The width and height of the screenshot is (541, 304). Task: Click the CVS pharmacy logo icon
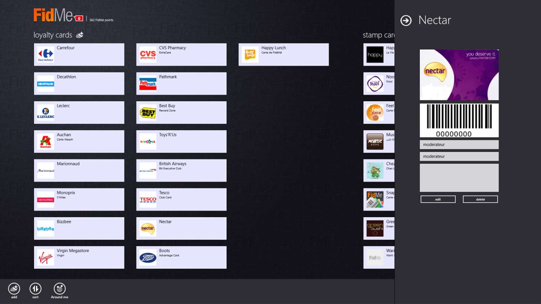(x=148, y=55)
